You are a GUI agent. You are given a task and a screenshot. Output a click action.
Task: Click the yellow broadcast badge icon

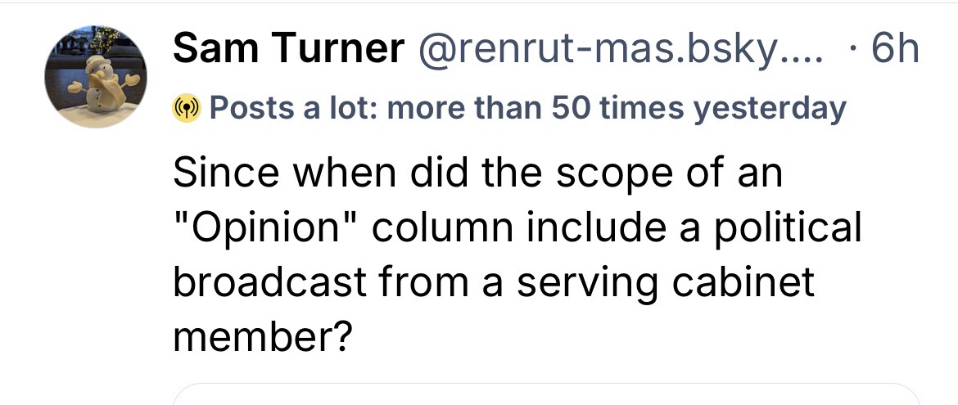pyautogui.click(x=186, y=107)
